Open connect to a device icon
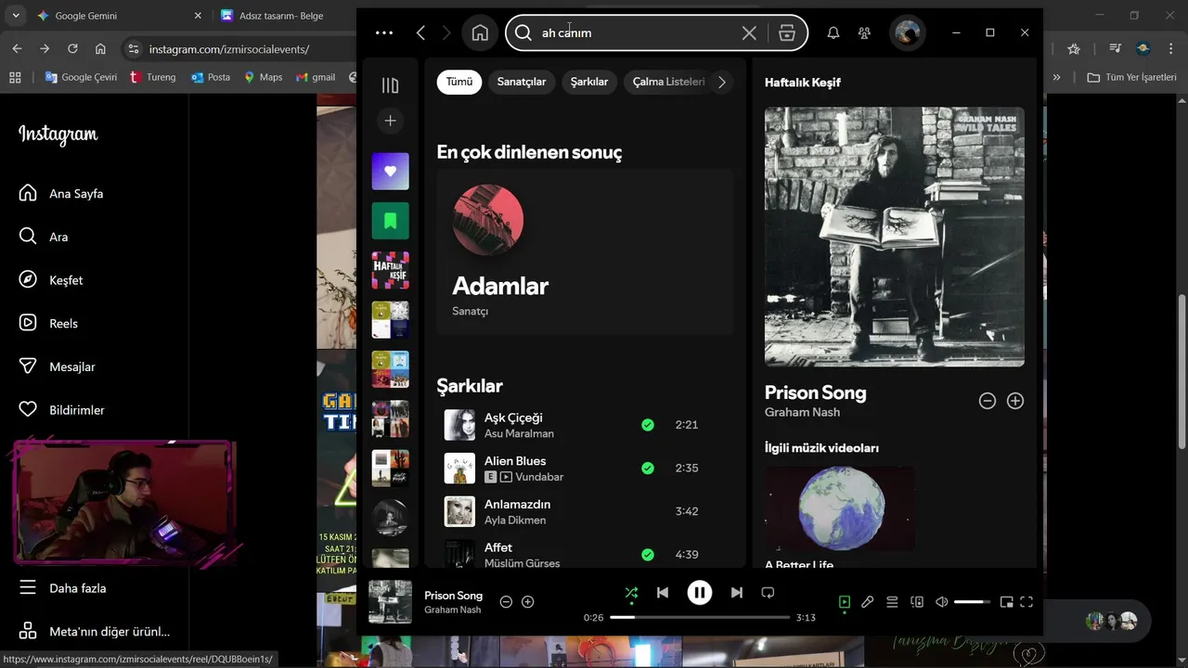This screenshot has height=668, width=1188. 917,602
